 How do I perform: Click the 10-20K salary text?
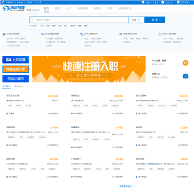pos(54,160)
